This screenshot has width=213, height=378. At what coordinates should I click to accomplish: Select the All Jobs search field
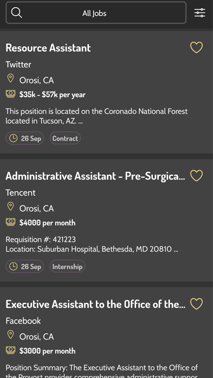96,13
